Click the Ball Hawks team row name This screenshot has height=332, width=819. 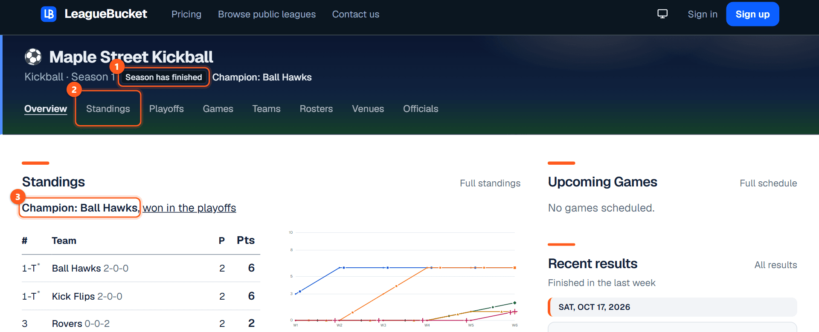(x=76, y=268)
